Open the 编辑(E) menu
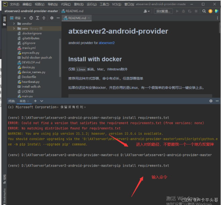221x205 pixels. point(27,4)
